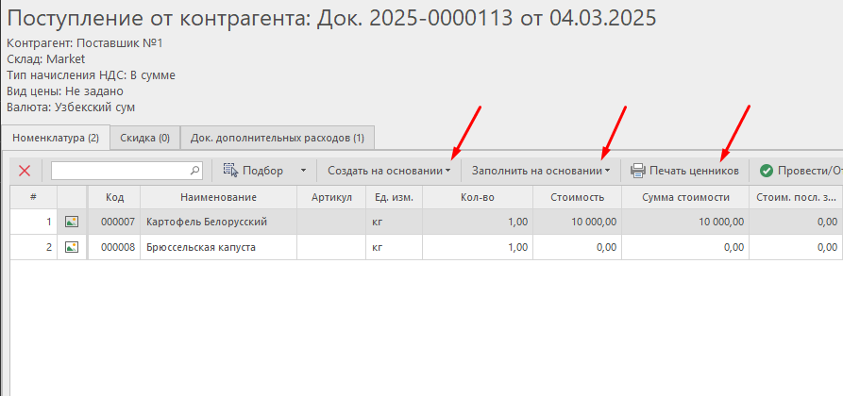Click the Сумма стоимости column header
Image resolution: width=843 pixels, height=396 pixels.
[x=685, y=197]
